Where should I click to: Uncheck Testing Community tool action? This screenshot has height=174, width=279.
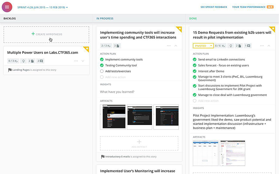(x=102, y=65)
